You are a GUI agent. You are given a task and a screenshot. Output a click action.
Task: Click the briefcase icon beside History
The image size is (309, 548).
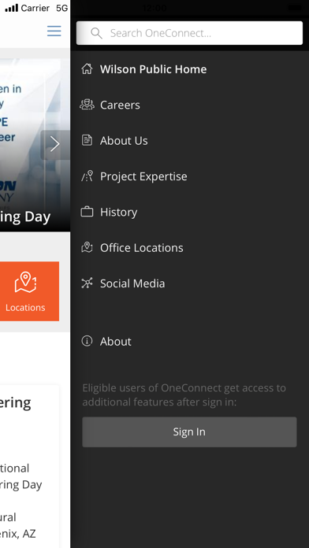coord(87,212)
